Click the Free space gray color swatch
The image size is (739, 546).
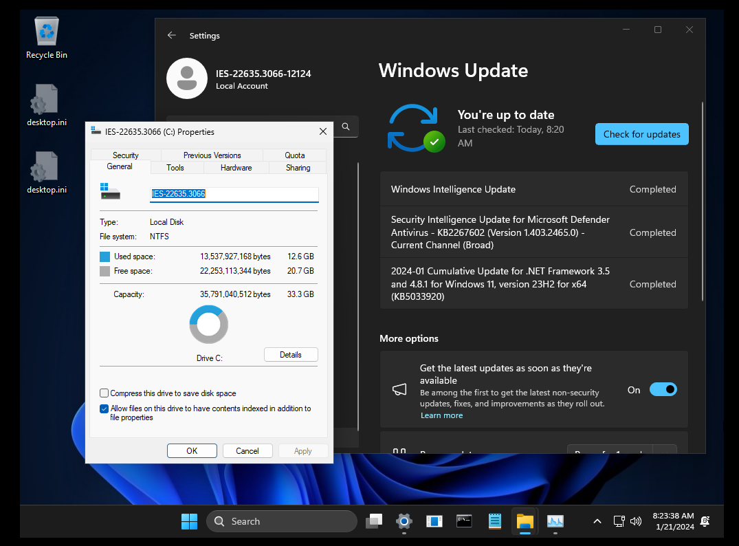click(104, 271)
